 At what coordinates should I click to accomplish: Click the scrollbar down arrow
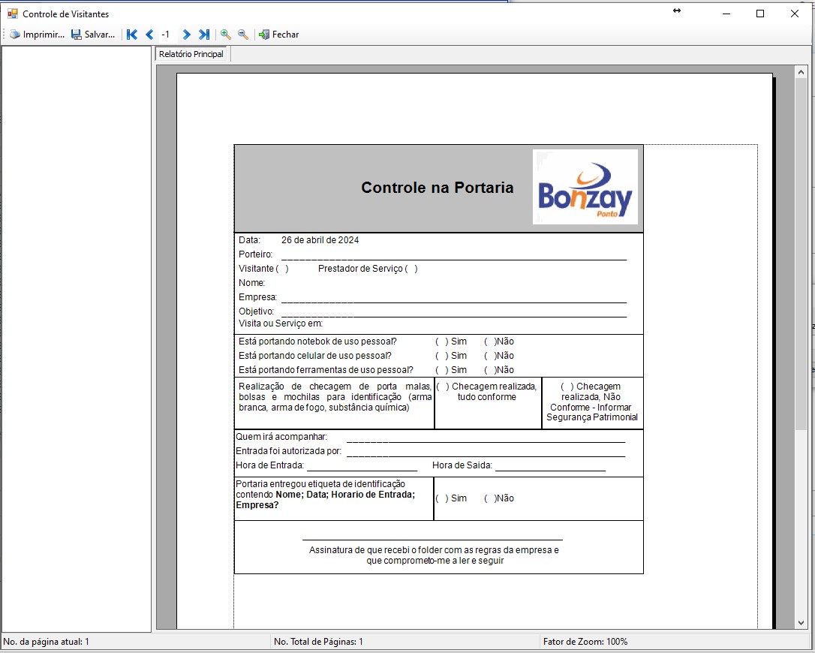pyautogui.click(x=801, y=623)
